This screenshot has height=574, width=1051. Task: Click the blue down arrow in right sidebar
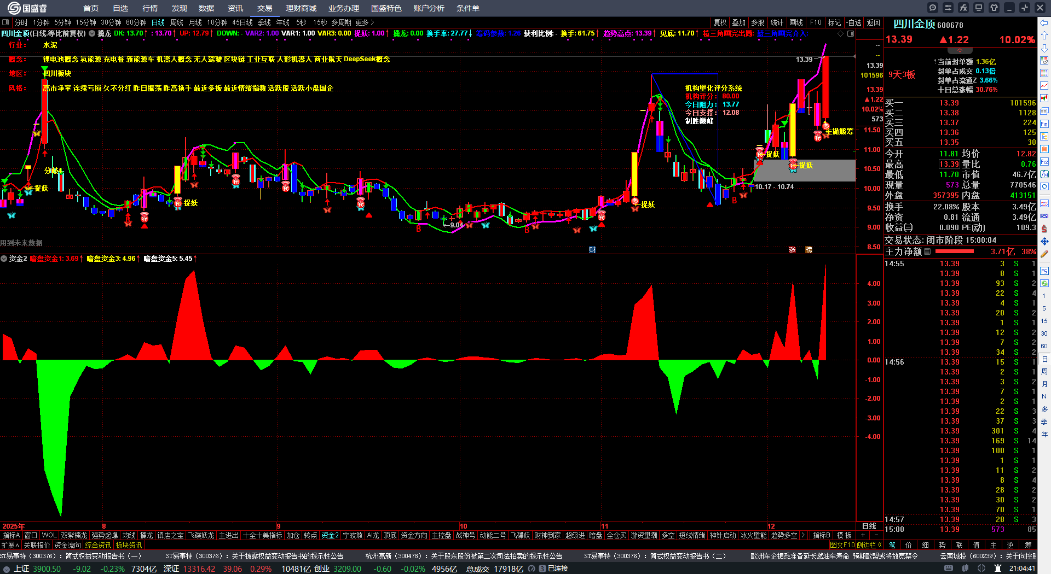[x=1044, y=48]
